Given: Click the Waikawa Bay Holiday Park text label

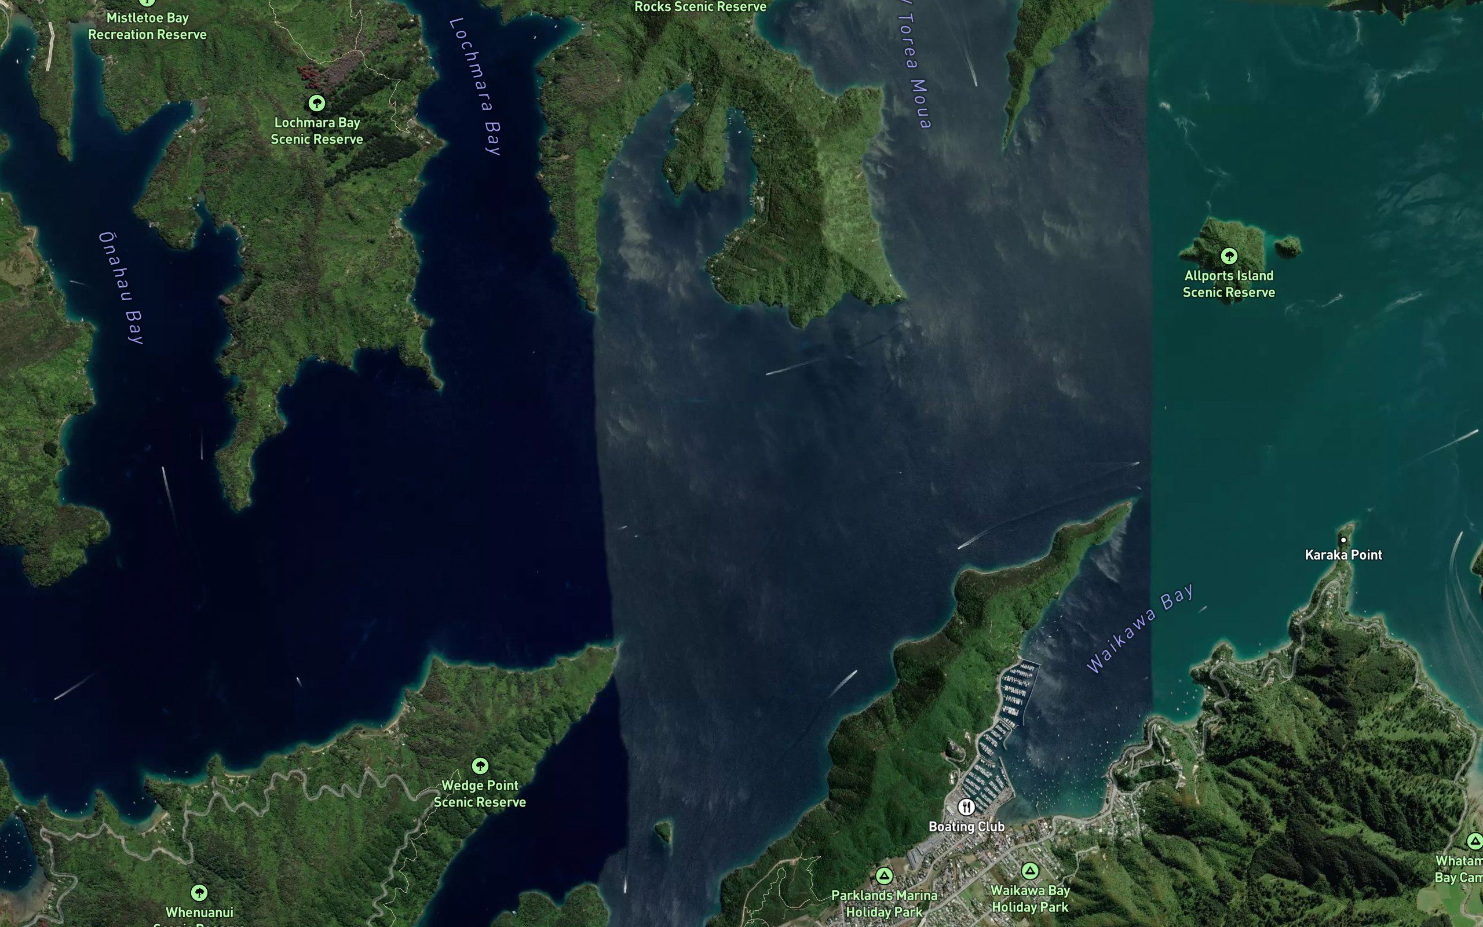Looking at the screenshot, I should coord(1030,899).
